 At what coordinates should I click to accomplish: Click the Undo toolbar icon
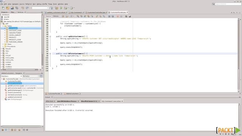[x=23, y=8]
